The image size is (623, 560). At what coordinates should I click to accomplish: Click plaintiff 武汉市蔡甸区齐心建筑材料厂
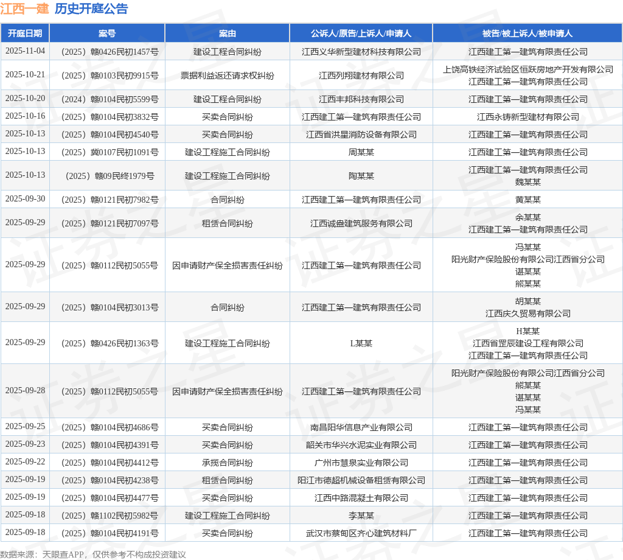pos(361,533)
